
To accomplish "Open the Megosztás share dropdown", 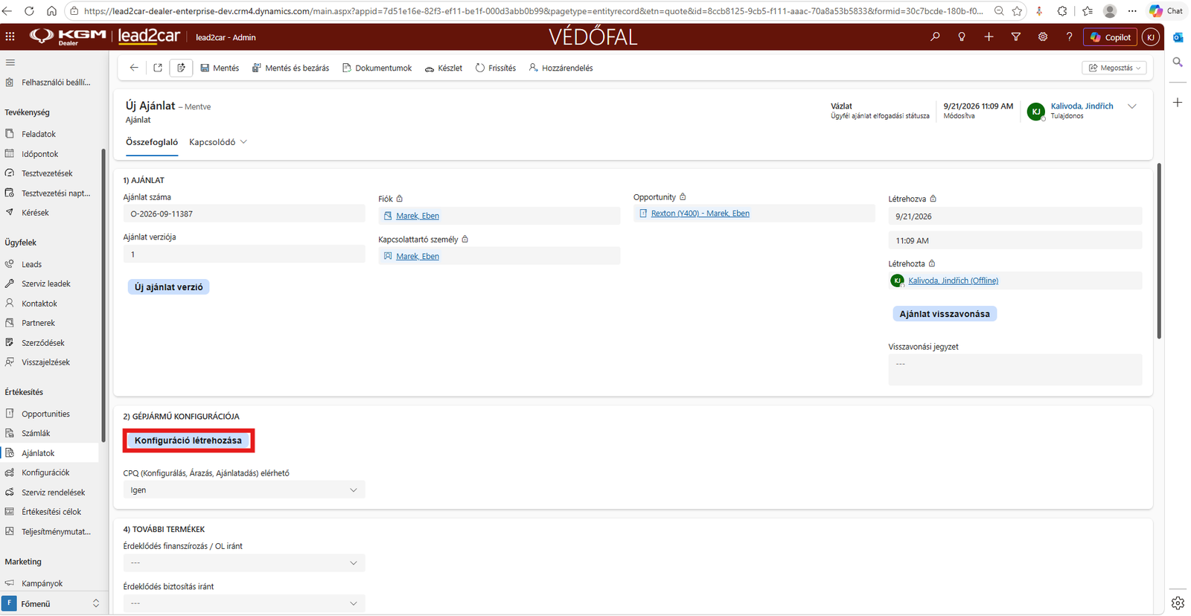I will [x=1114, y=68].
